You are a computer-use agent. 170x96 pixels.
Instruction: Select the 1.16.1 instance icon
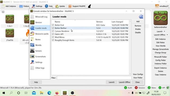pos(10,19)
